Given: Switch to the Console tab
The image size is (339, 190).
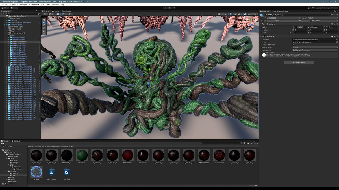Looking at the screenshot, I should pyautogui.click(x=17, y=141).
